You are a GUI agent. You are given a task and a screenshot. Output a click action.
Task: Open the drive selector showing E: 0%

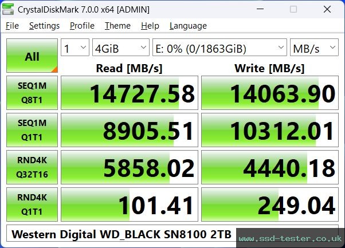pos(219,48)
